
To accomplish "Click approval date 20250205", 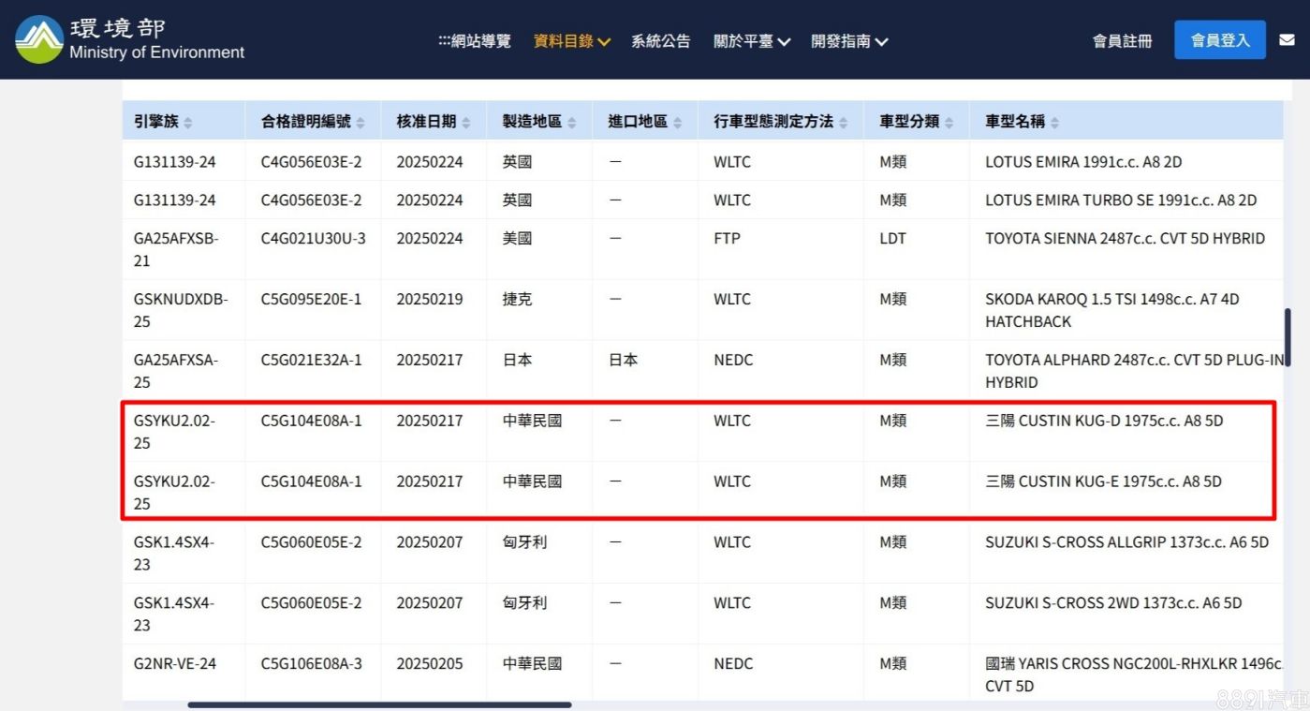I will tap(430, 664).
